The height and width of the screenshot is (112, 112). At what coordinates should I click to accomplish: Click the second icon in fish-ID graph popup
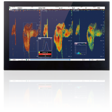click(x=41, y=39)
